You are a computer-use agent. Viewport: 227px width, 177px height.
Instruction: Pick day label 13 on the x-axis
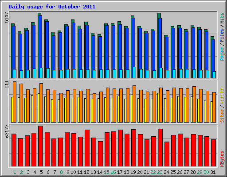(93, 172)
